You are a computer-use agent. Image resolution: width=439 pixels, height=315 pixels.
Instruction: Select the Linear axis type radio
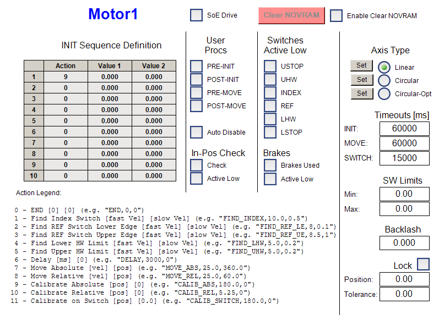pyautogui.click(x=384, y=68)
